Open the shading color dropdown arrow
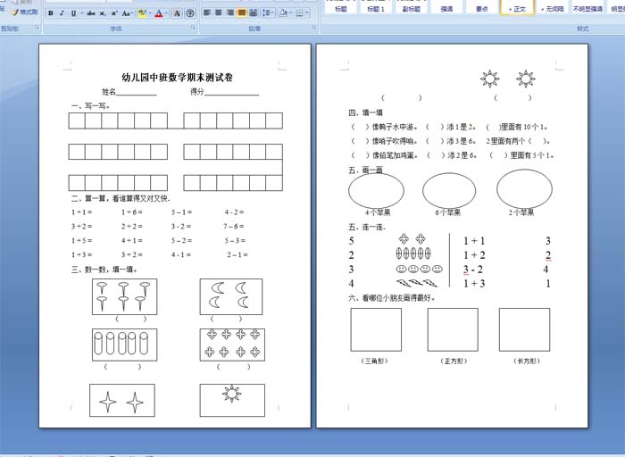Image resolution: width=625 pixels, height=457 pixels. coord(290,12)
